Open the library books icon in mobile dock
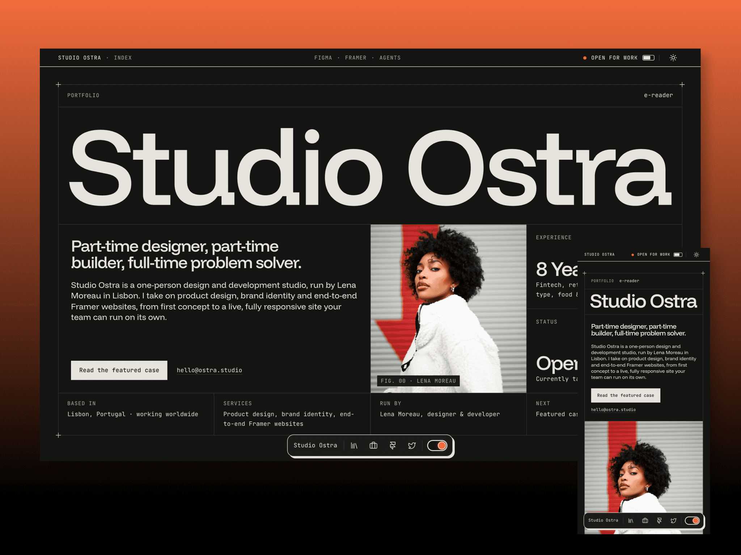The image size is (741, 555). pyautogui.click(x=631, y=521)
